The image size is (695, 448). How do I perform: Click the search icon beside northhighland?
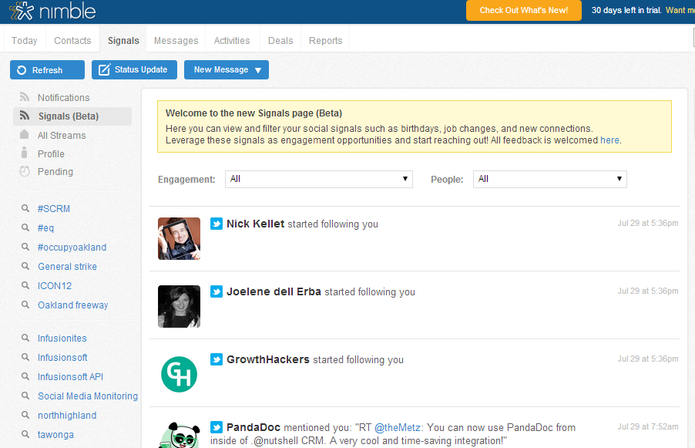pyautogui.click(x=25, y=415)
